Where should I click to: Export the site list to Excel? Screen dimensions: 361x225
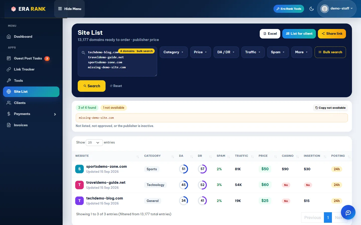pyautogui.click(x=270, y=33)
